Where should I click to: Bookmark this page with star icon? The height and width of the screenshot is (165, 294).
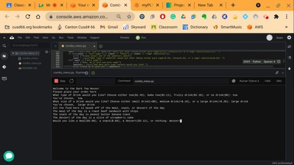point(129,16)
